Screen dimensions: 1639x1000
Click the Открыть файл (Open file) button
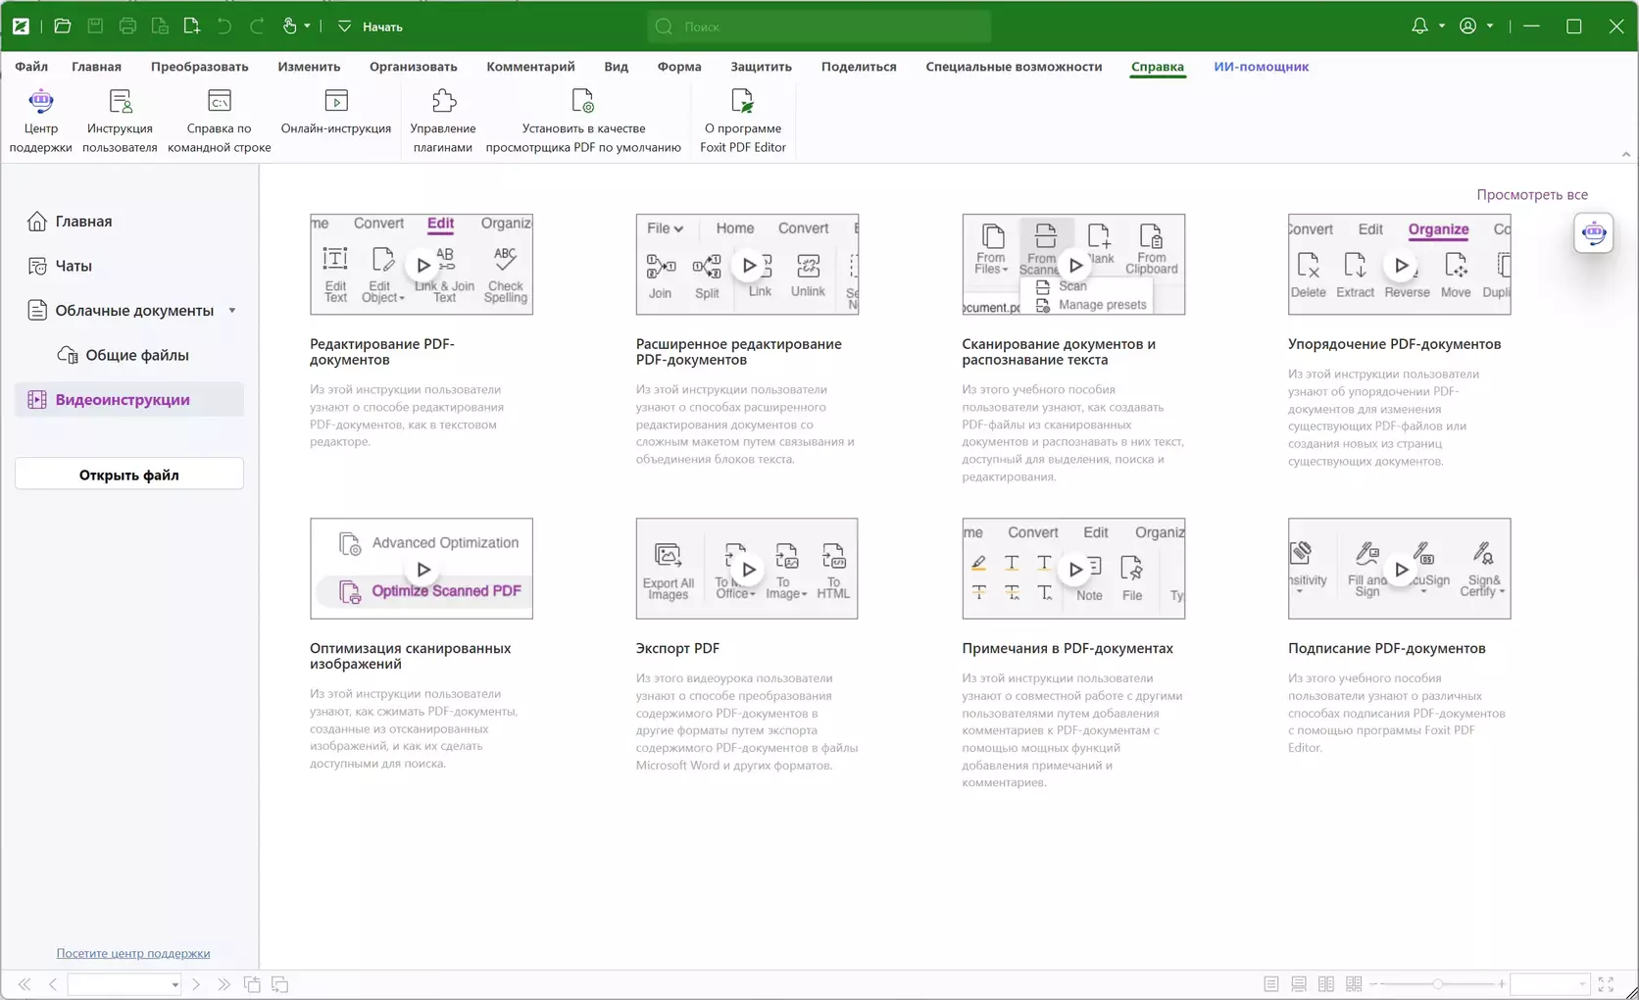pos(129,475)
